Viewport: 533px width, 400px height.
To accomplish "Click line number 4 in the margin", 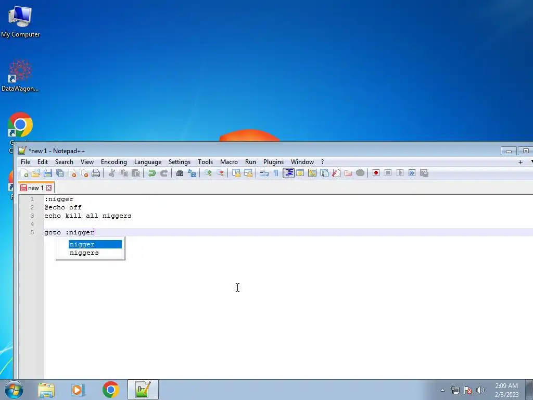I will (32, 224).
